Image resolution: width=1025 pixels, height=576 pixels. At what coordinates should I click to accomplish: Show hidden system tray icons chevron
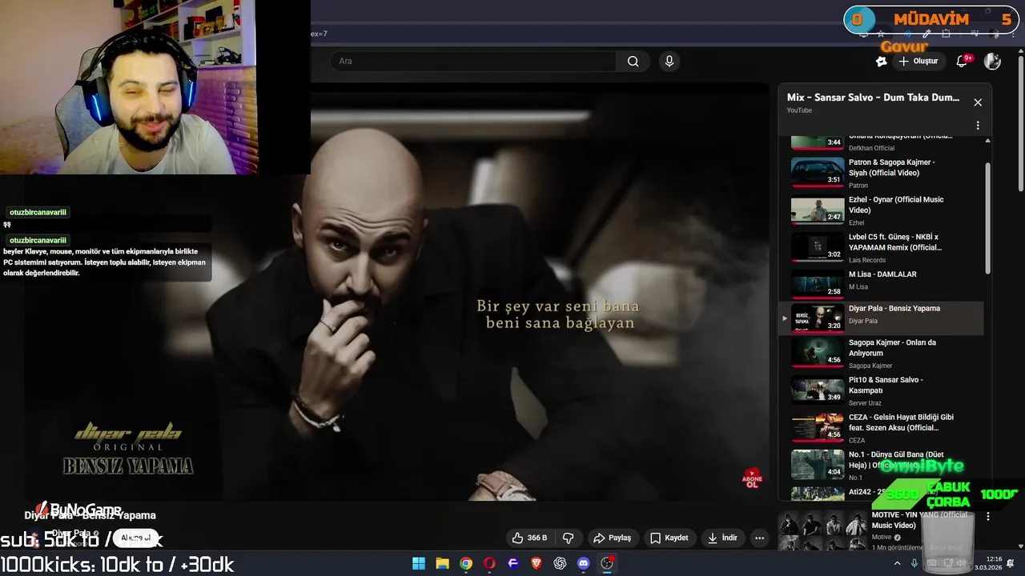pyautogui.click(x=898, y=563)
